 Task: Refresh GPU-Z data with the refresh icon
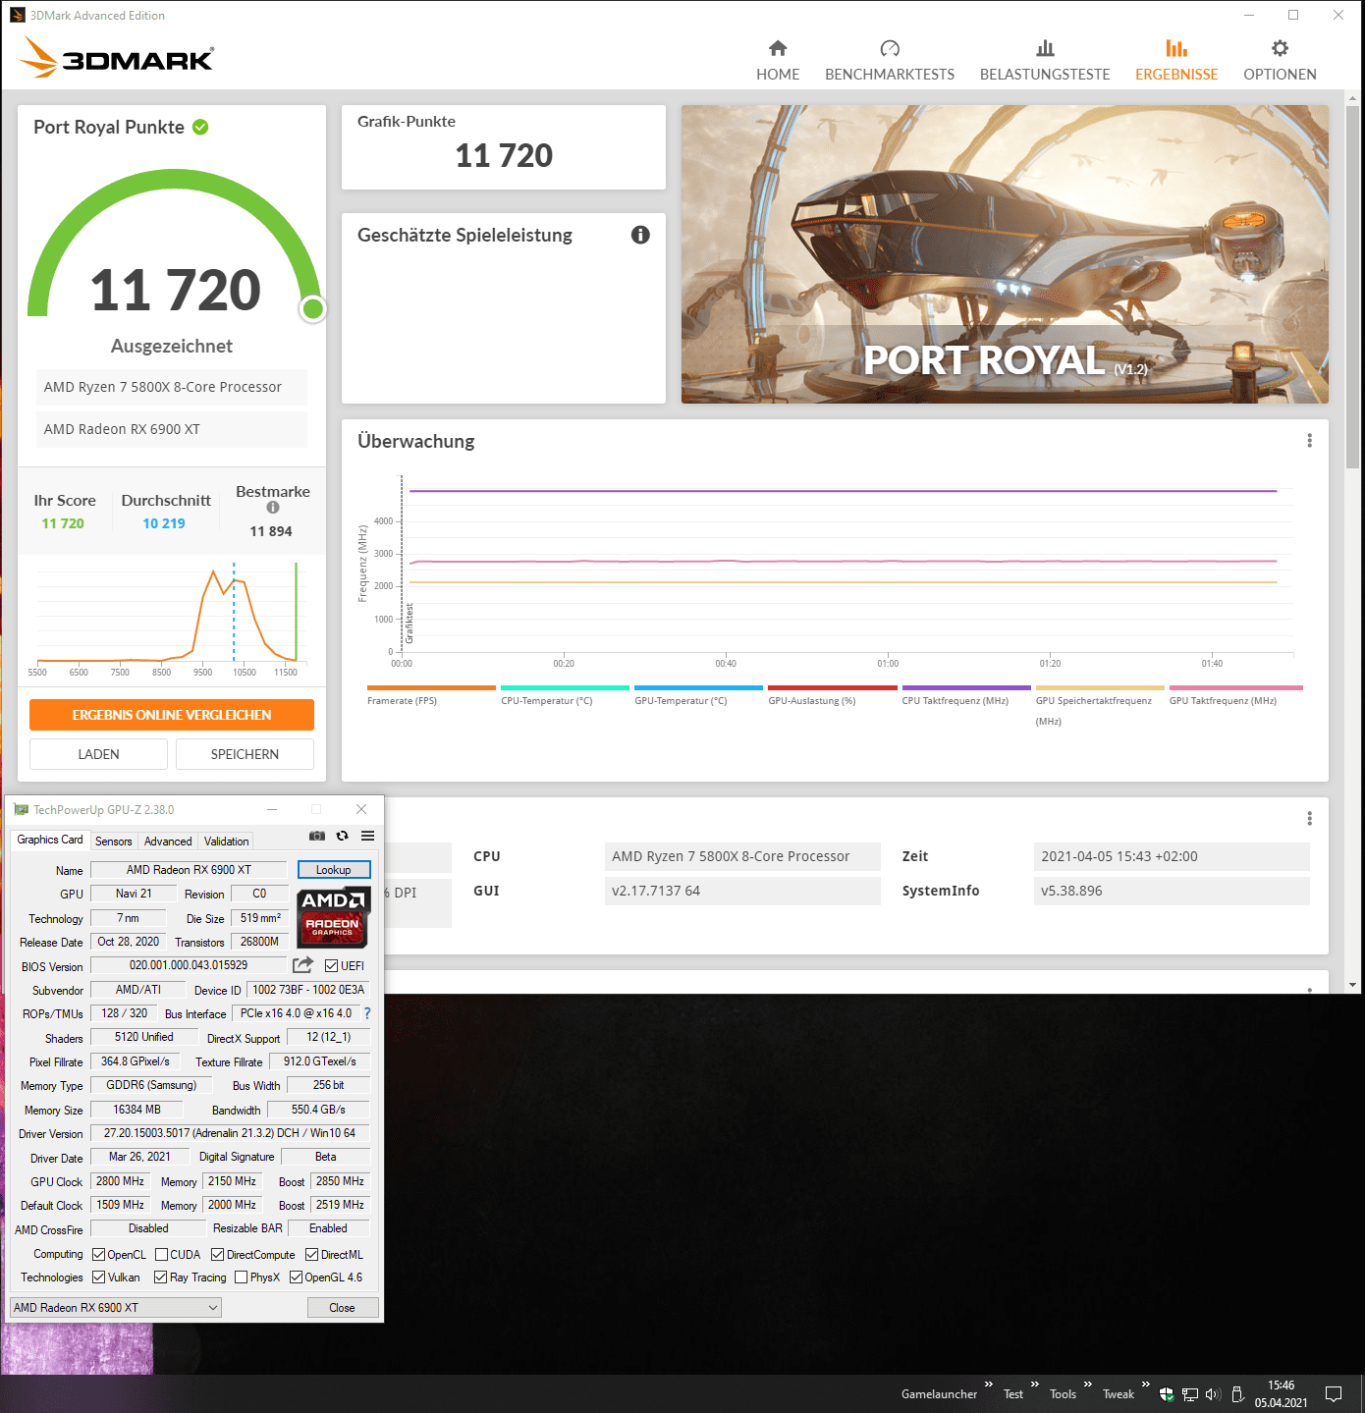(x=342, y=836)
